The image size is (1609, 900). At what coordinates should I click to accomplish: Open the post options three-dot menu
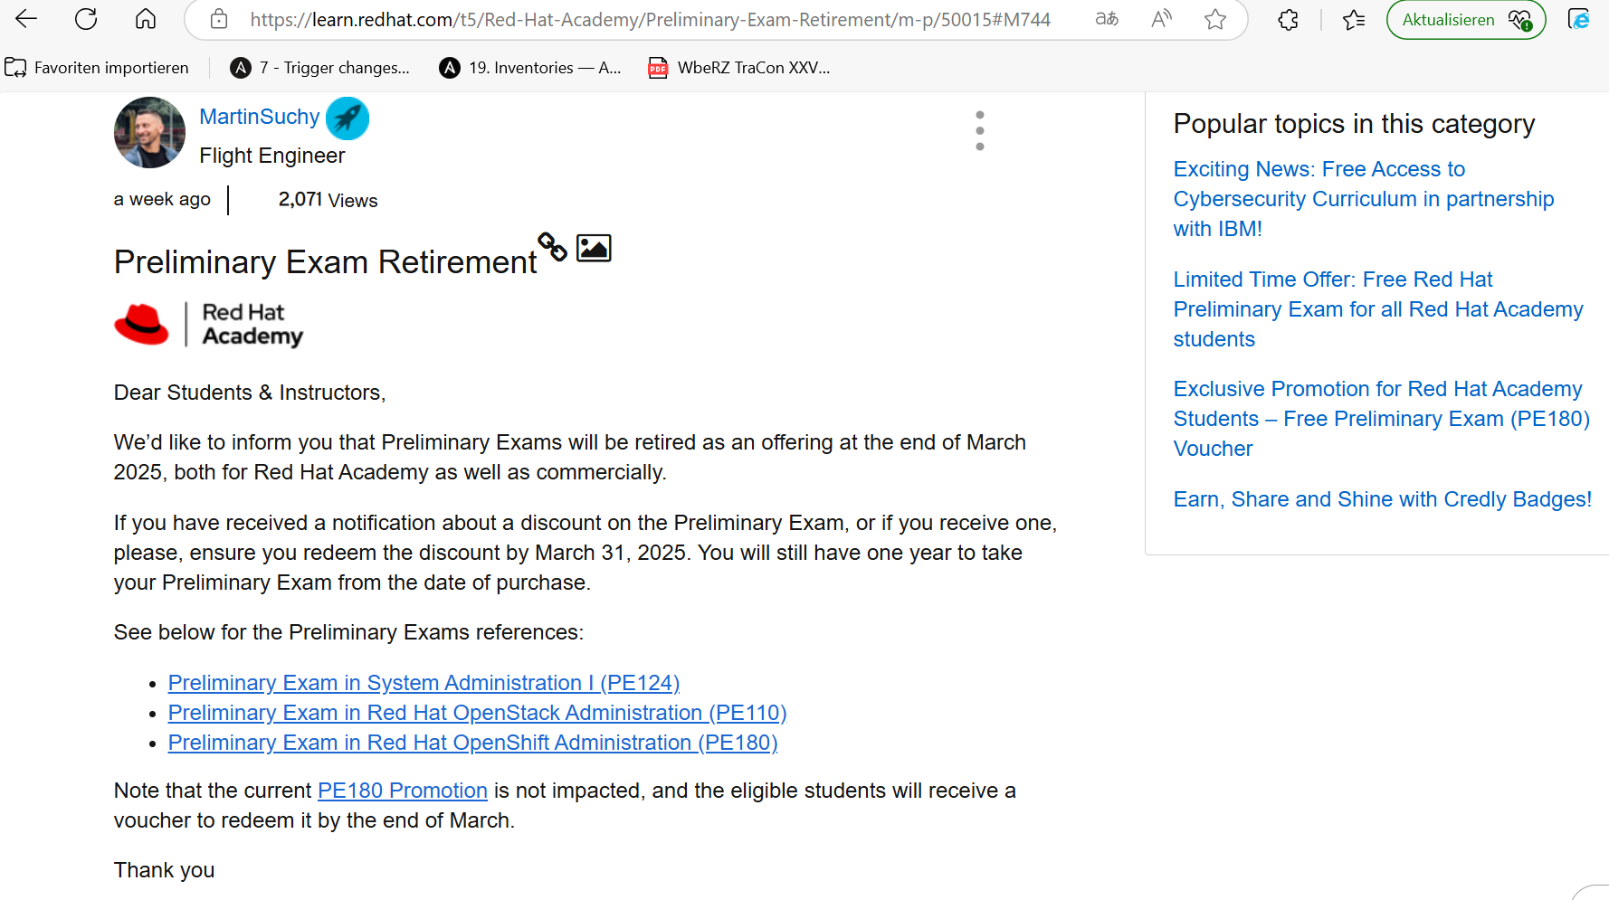[x=979, y=130]
